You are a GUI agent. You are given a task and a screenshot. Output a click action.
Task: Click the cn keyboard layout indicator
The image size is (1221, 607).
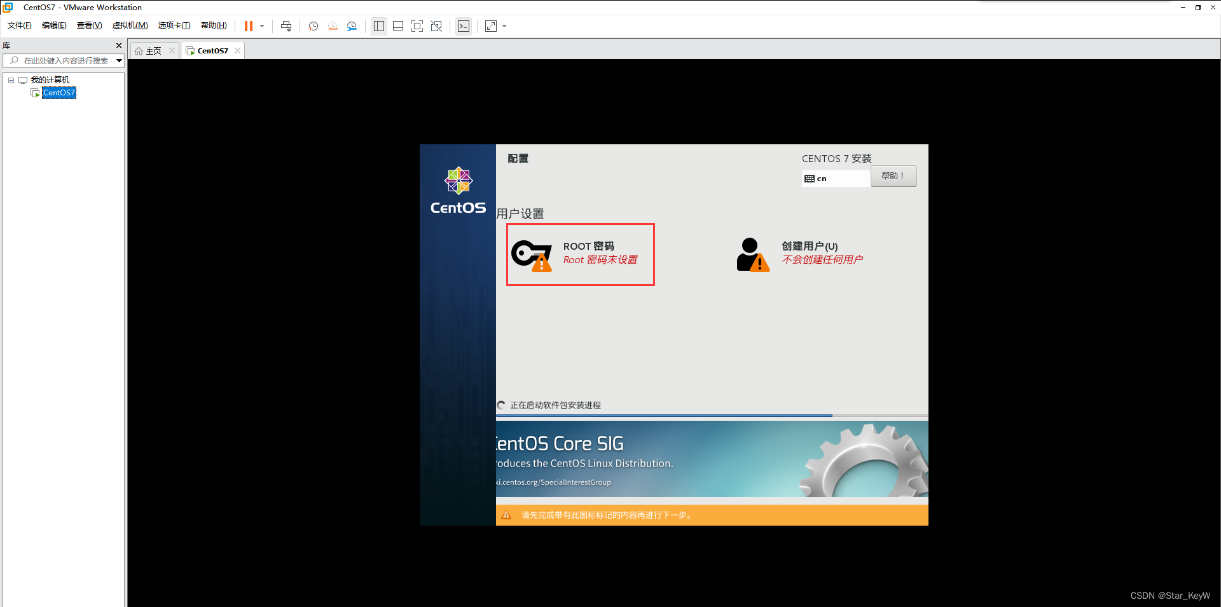coord(836,179)
